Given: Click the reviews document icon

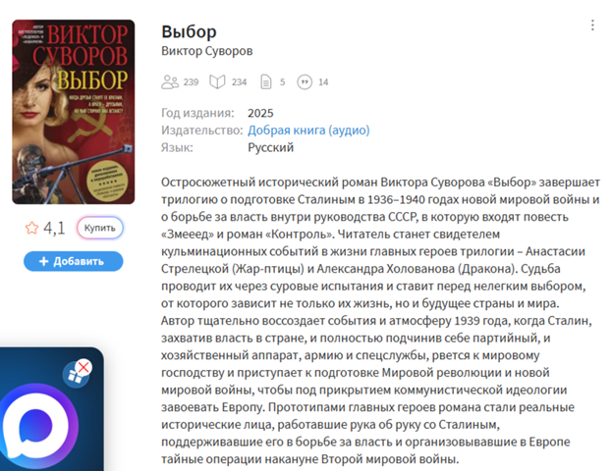Looking at the screenshot, I should coord(266,81).
